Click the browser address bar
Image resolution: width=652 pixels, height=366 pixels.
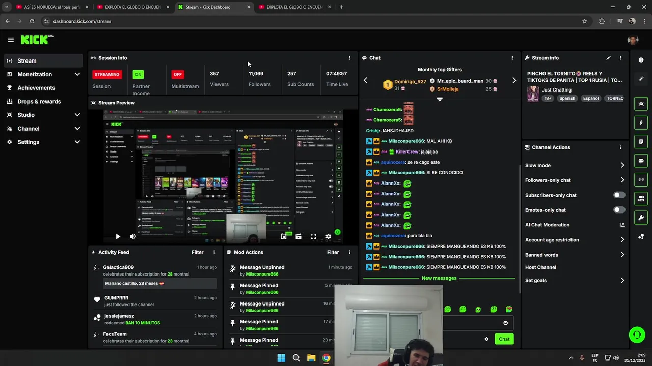[x=311, y=21]
